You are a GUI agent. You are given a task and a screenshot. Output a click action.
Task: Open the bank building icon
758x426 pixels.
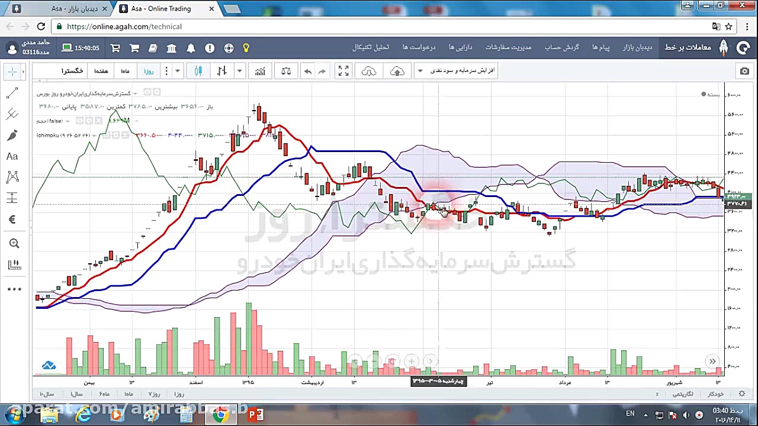pyautogui.click(x=171, y=48)
